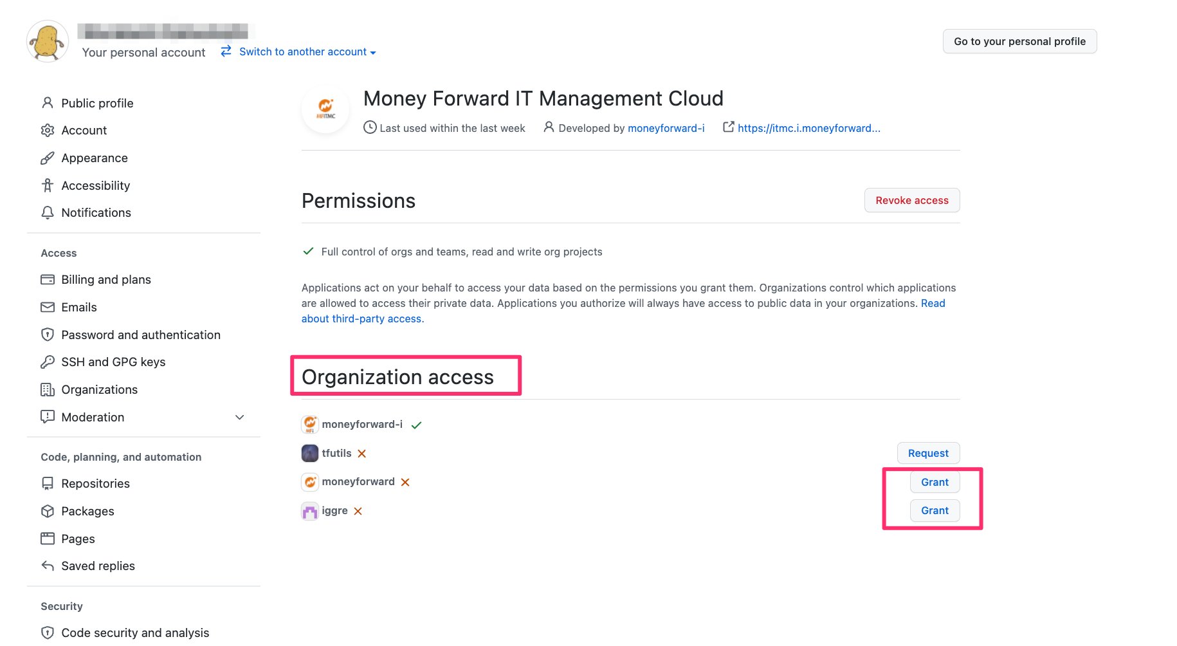
Task: Click the iggre organization avatar
Action: point(310,511)
